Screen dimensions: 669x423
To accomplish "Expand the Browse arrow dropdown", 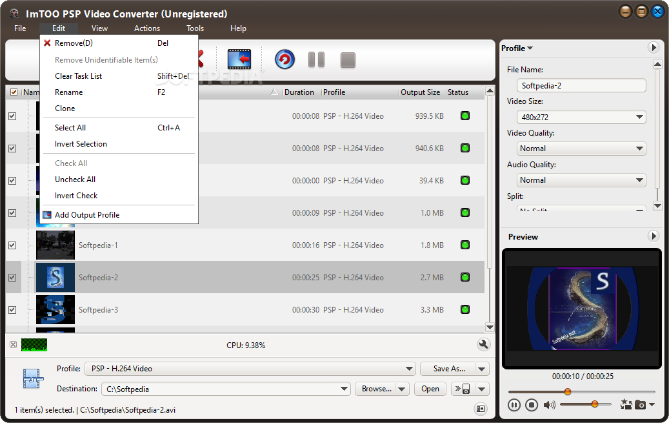I will click(x=401, y=389).
